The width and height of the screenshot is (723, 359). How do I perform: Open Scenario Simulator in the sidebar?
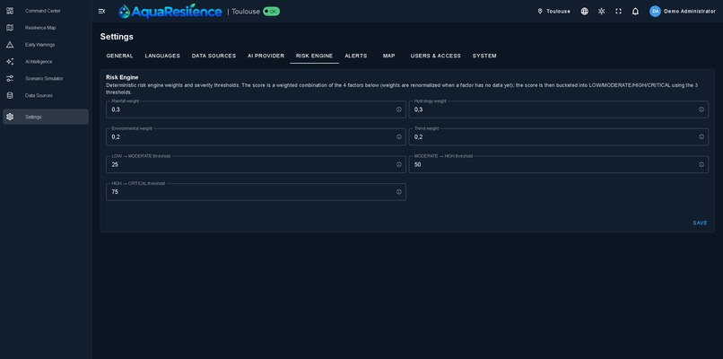pos(46,78)
